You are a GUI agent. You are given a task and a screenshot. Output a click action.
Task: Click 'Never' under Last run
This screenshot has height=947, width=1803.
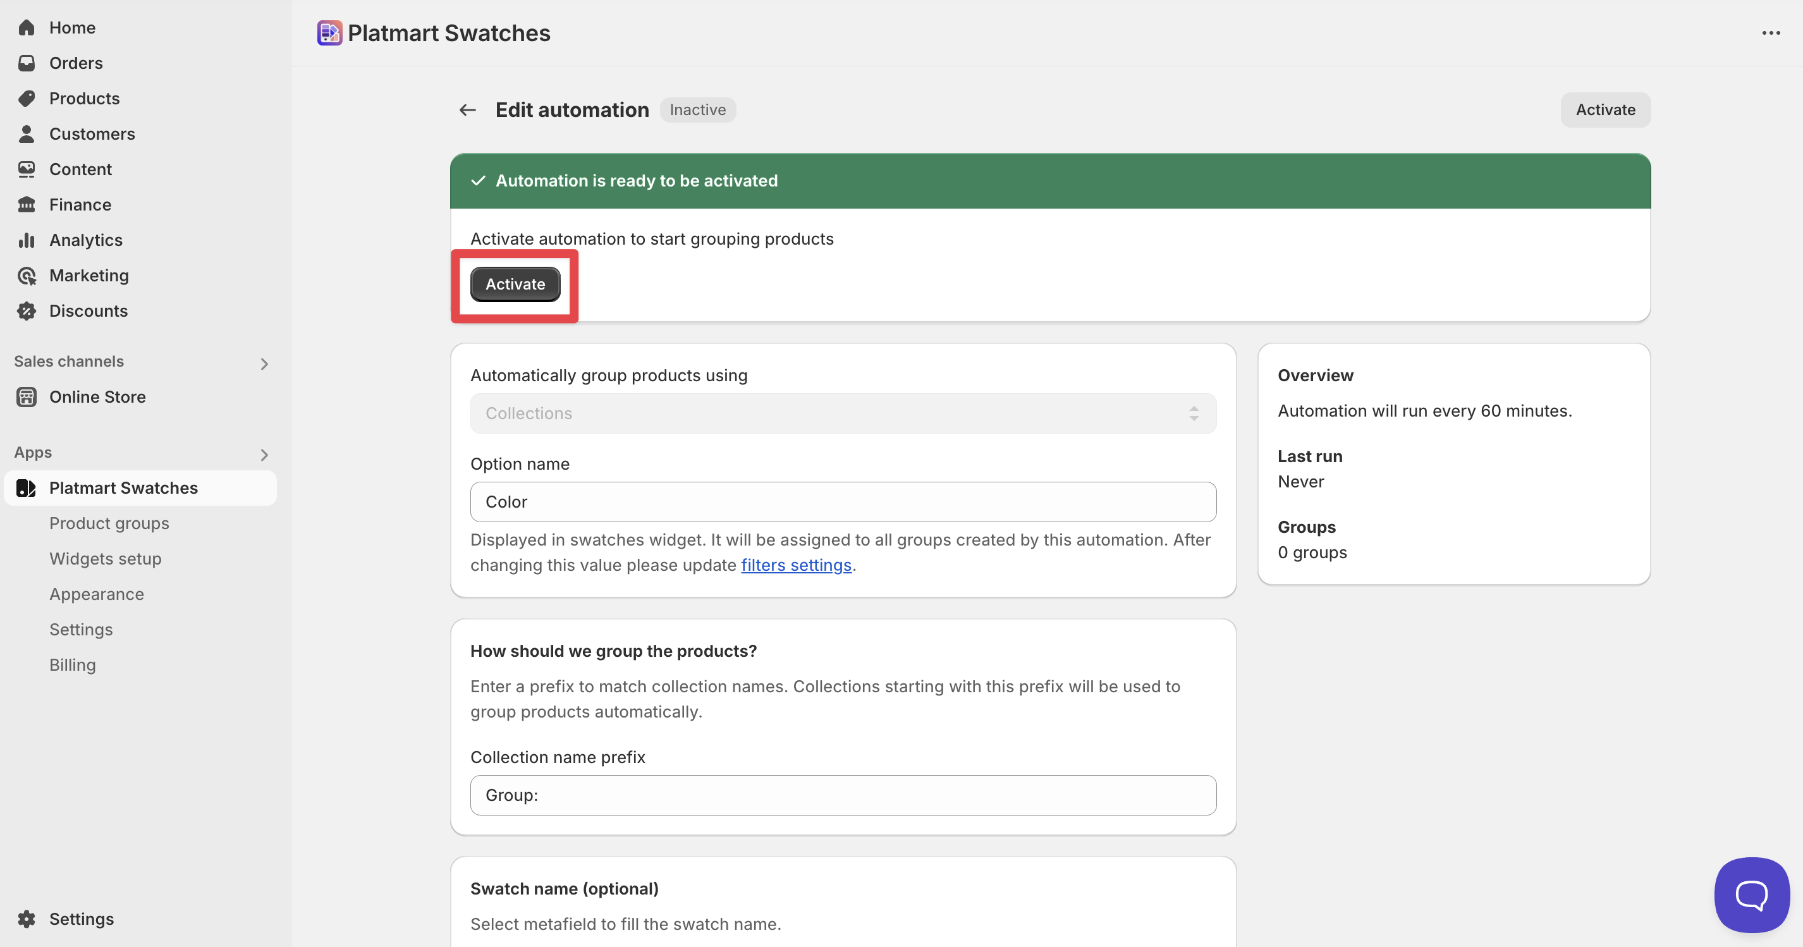[x=1300, y=482]
